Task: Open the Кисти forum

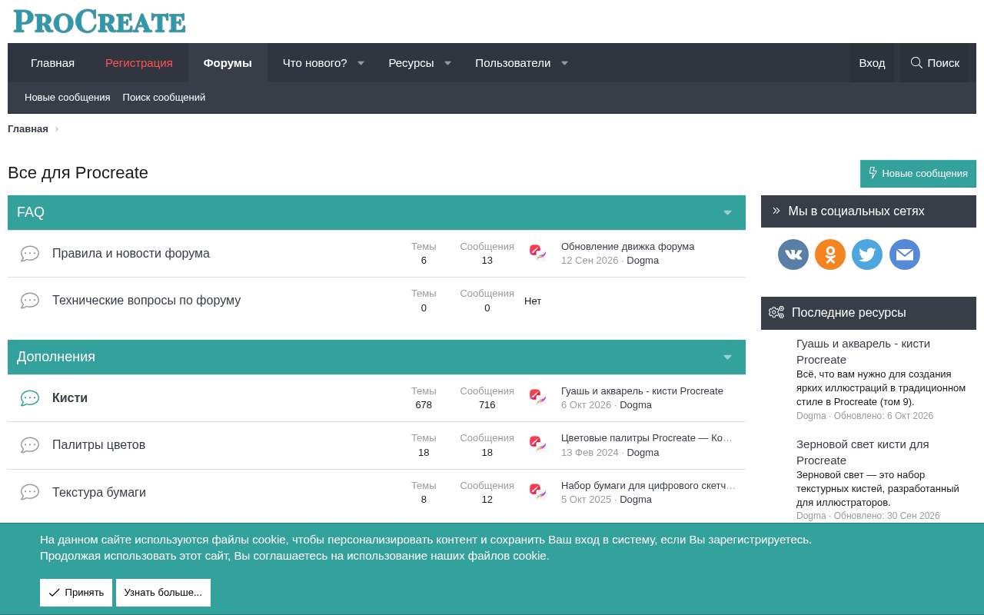Action: click(x=70, y=398)
